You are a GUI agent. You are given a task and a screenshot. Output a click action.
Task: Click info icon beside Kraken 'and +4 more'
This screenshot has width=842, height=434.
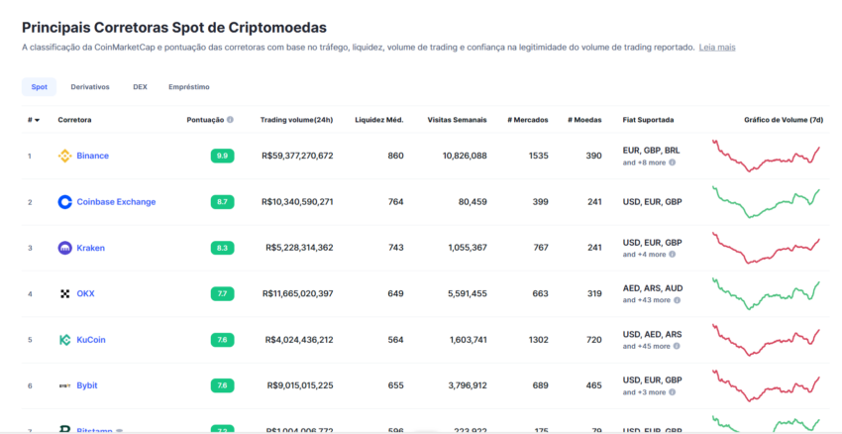click(672, 255)
